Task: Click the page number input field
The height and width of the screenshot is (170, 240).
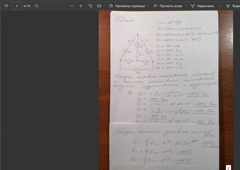Action: [17, 6]
